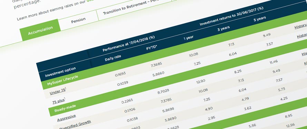Screen dimensions: 307x129
Task: Open the Under 75 investment option link
Action: (x=58, y=92)
